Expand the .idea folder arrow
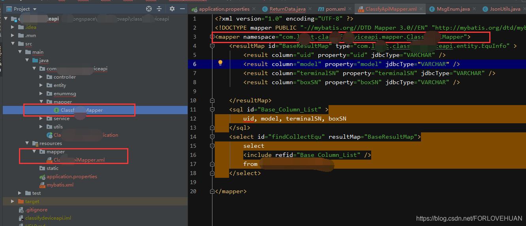The width and height of the screenshot is (526, 226). click(x=13, y=27)
